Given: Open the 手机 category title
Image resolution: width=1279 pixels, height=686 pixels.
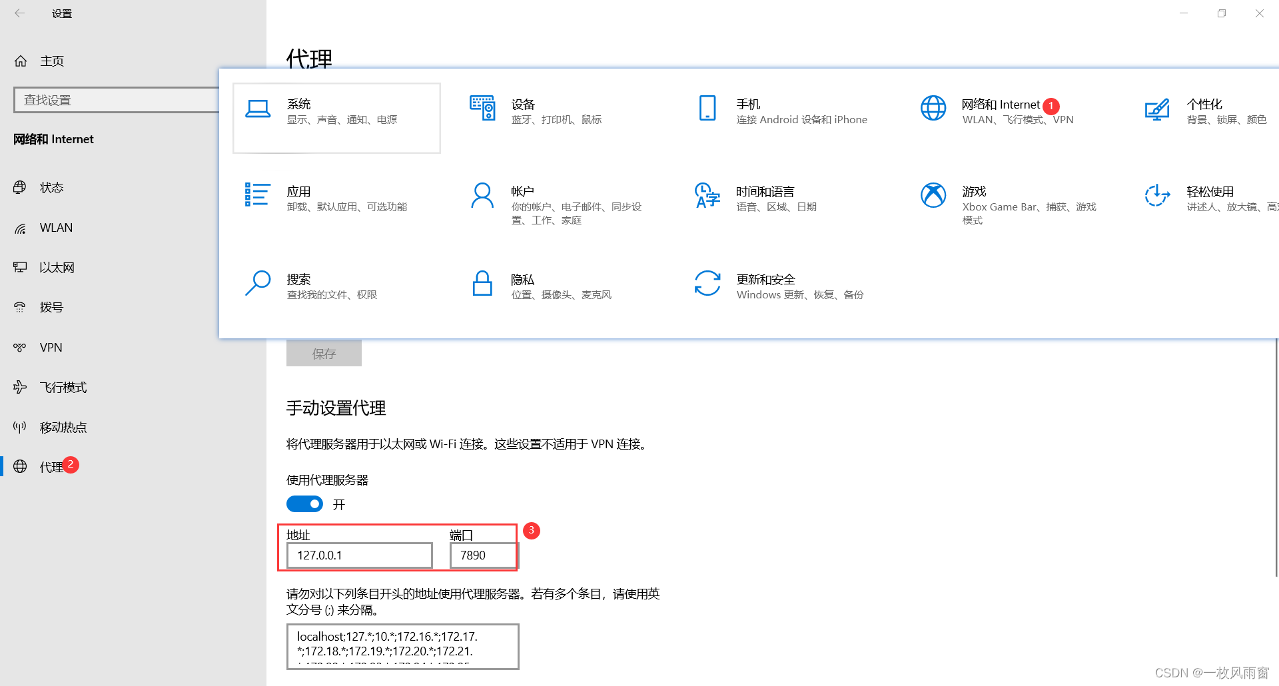Looking at the screenshot, I should tap(749, 105).
